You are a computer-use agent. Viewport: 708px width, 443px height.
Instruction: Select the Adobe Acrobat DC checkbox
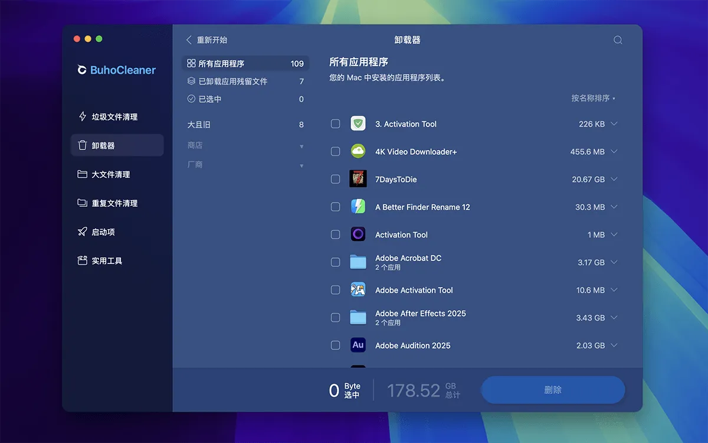(x=335, y=262)
